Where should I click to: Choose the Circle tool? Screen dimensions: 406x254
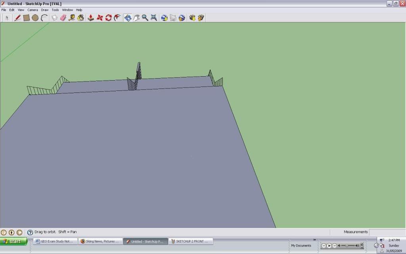click(x=34, y=17)
